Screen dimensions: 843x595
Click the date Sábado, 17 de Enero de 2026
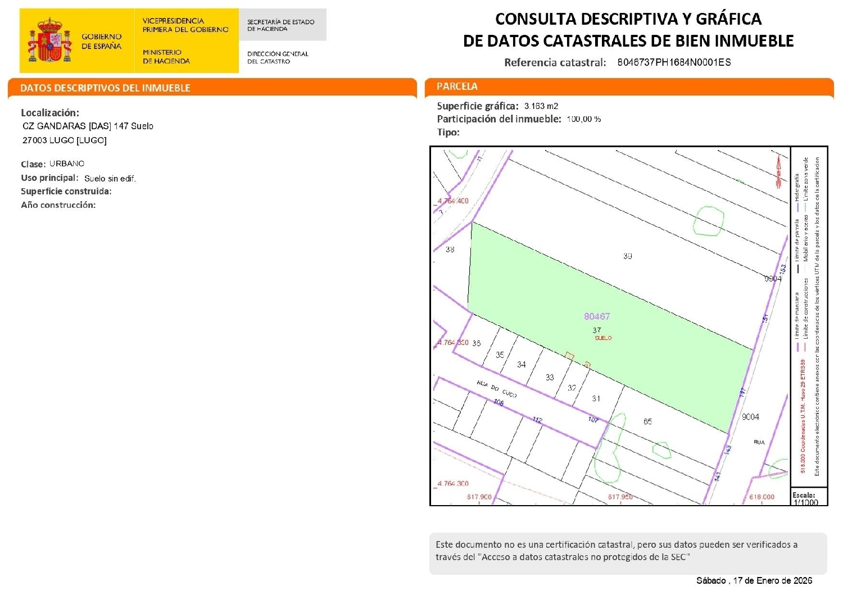(754, 580)
